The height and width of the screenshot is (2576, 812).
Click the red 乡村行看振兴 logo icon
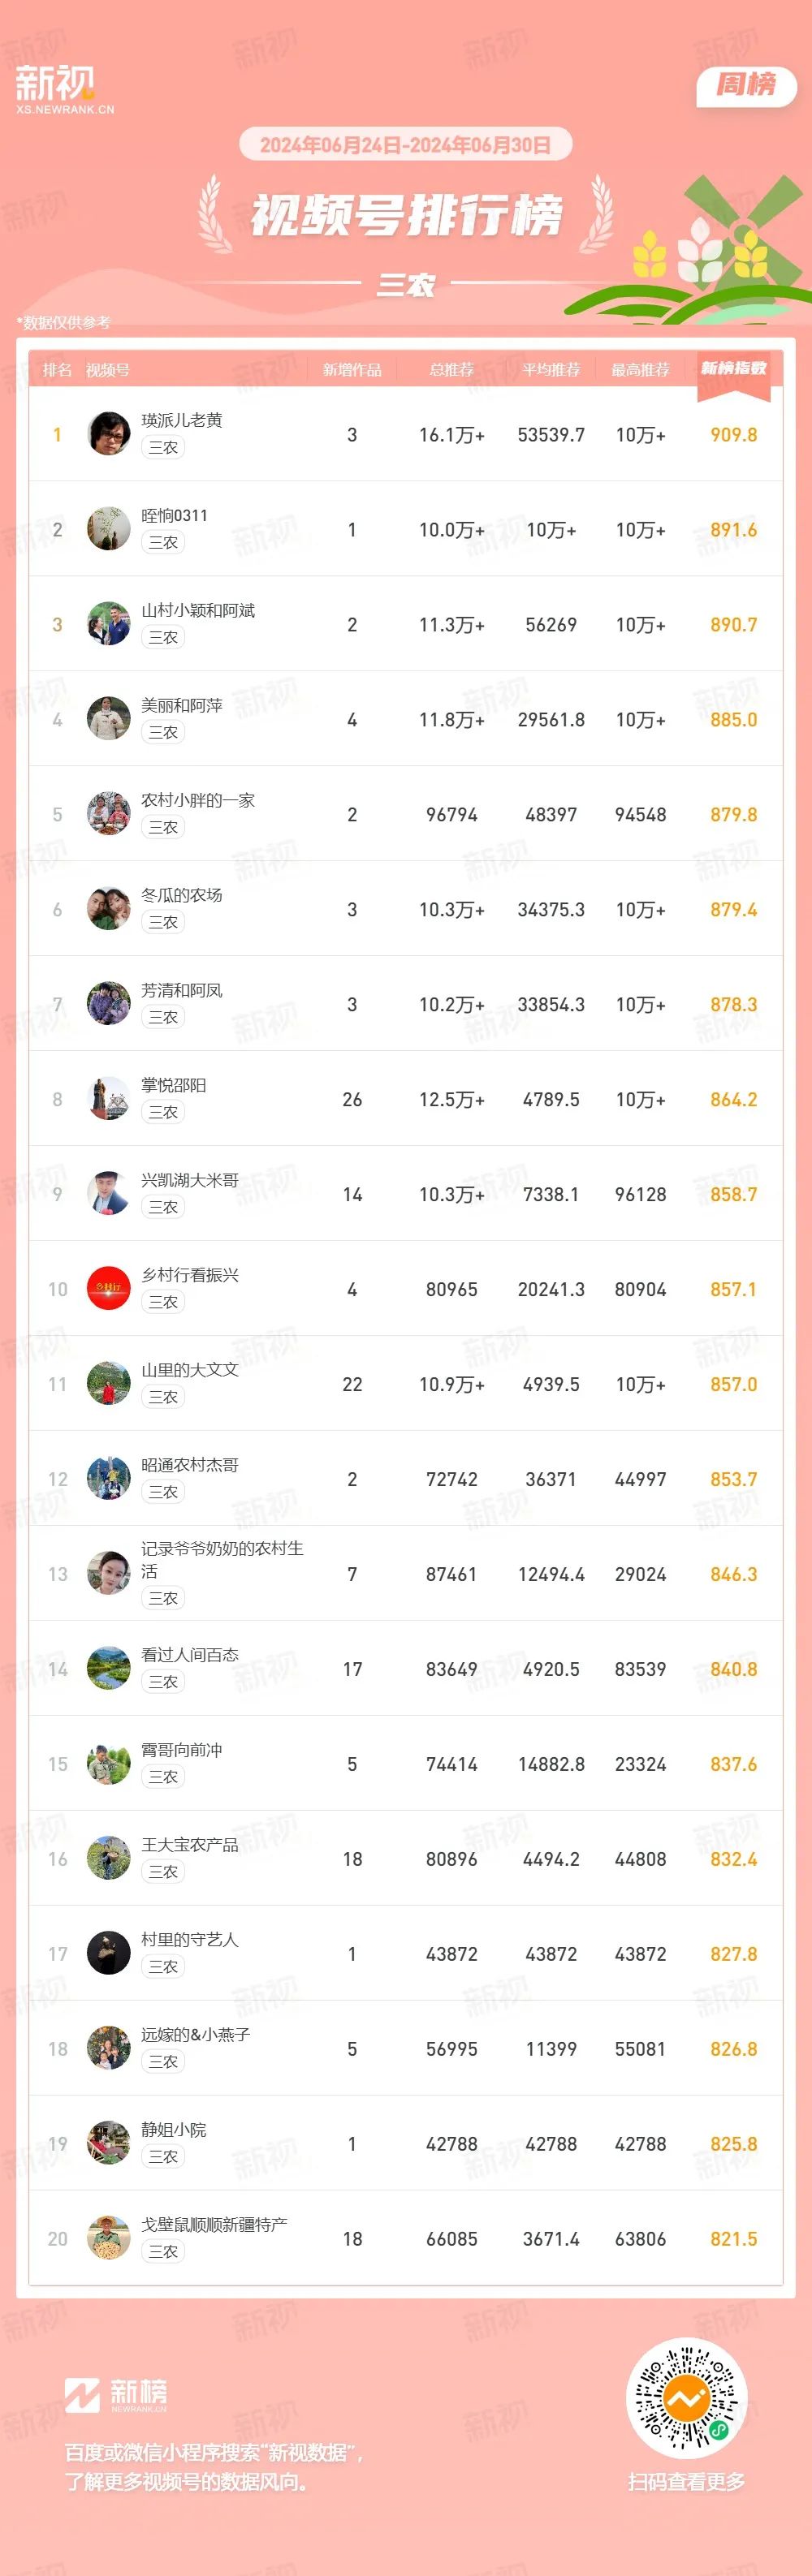108,1288
